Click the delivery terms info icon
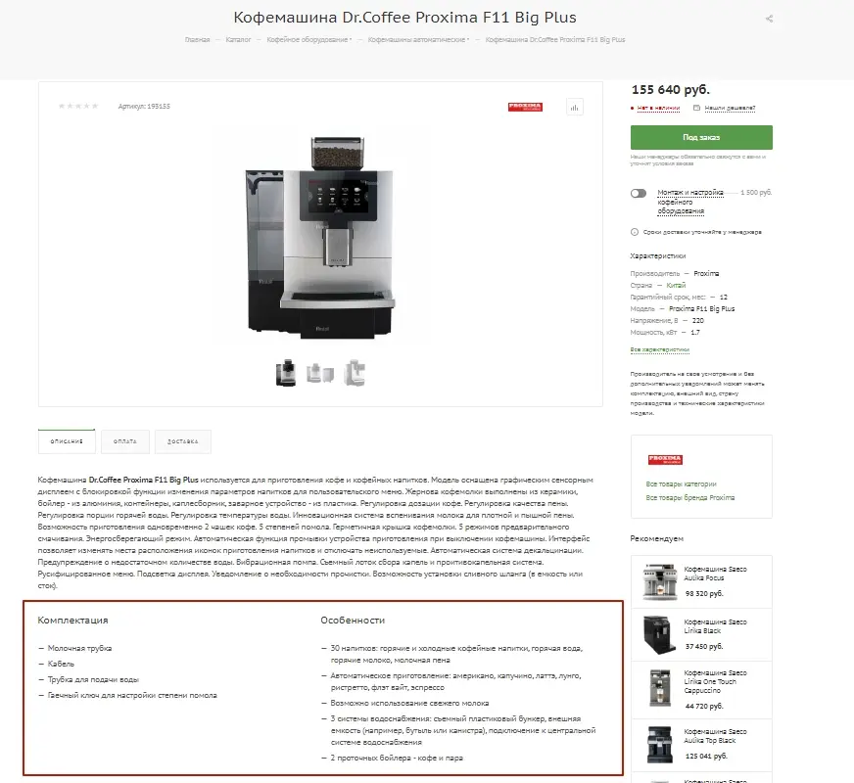This screenshot has height=783, width=854. click(x=635, y=232)
